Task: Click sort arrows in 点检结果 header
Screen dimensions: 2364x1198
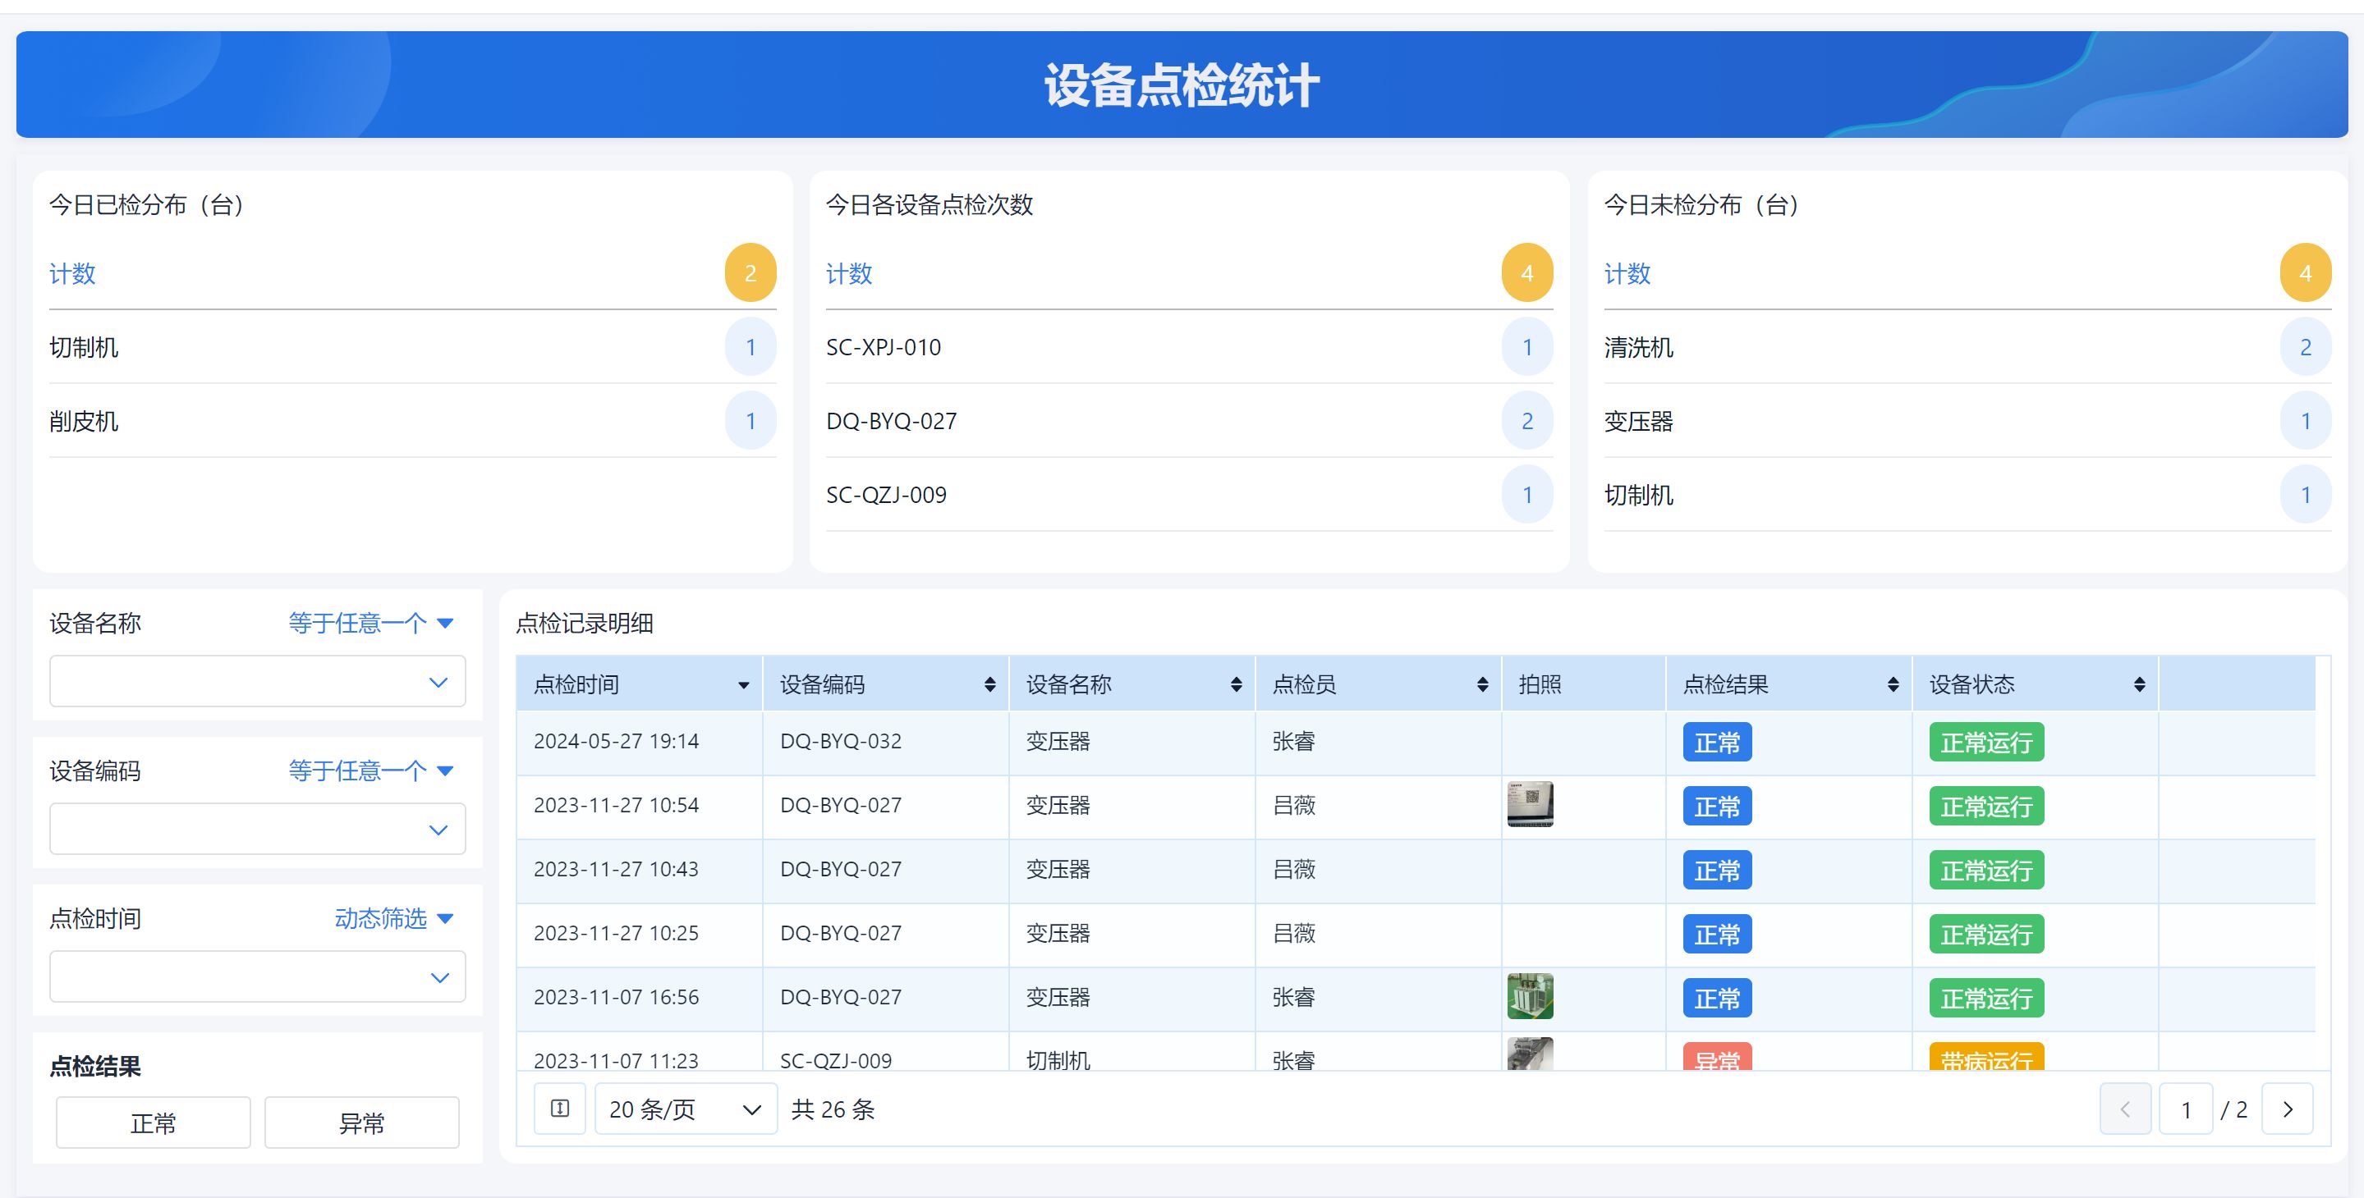Action: pos(1893,685)
